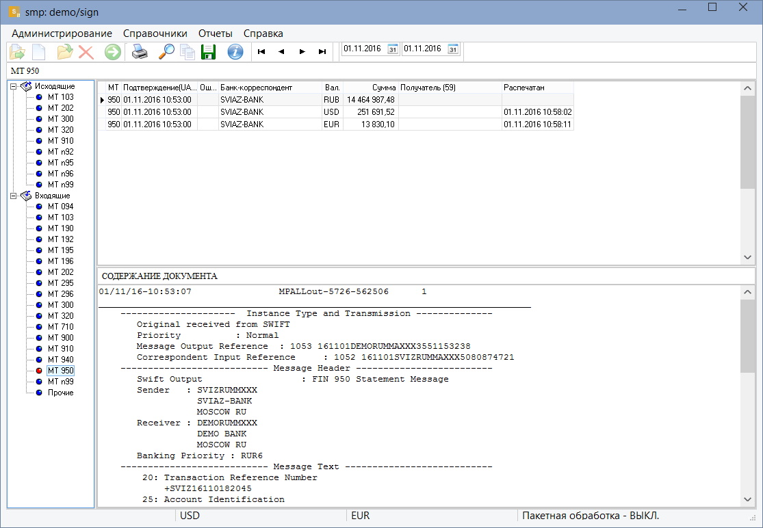Jump to the first record

pos(261,51)
